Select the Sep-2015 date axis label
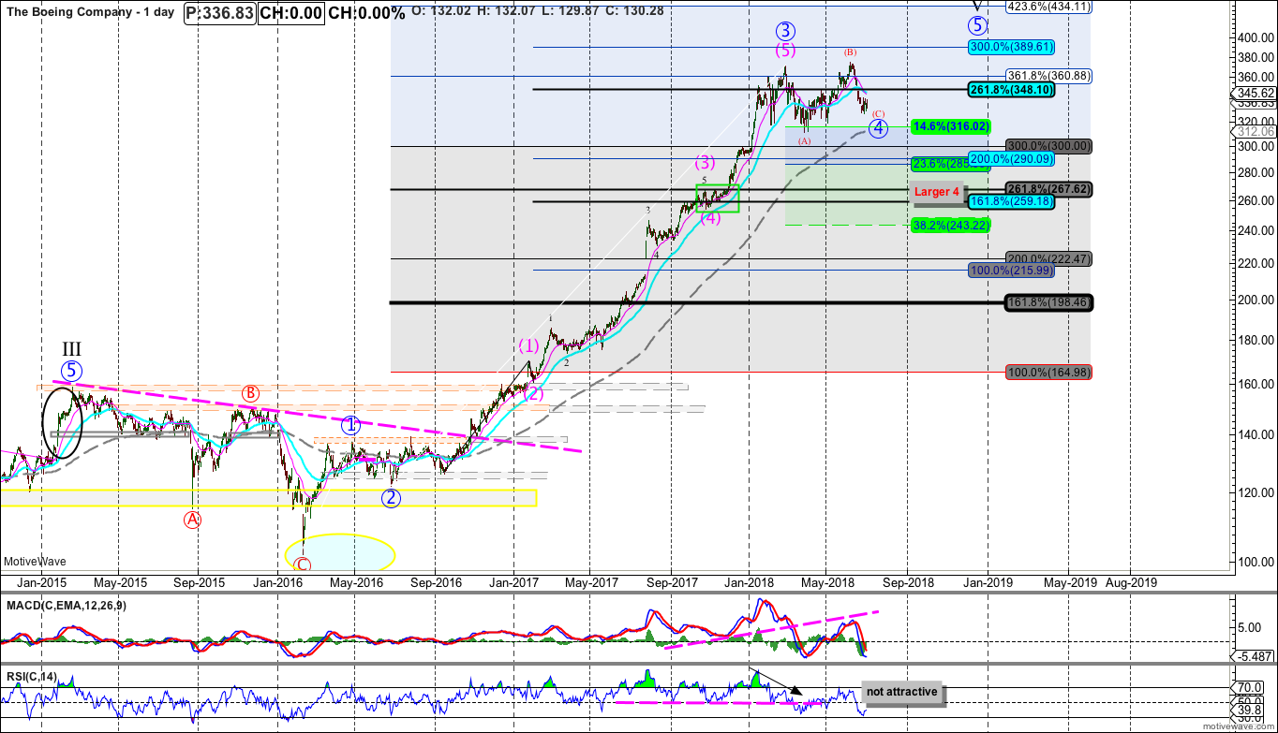 (x=198, y=581)
